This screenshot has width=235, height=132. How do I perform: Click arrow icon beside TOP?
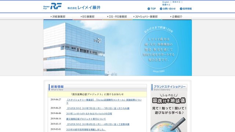(149, 9)
